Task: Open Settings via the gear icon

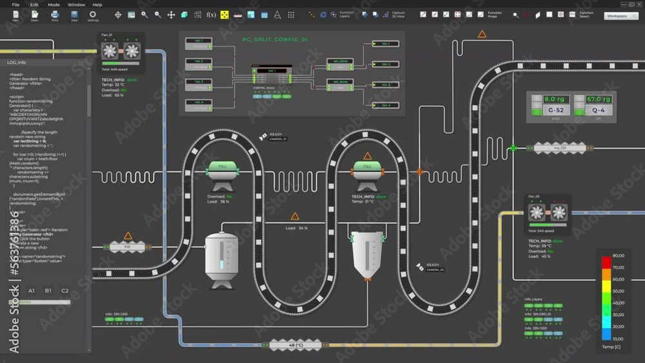Action: (92, 14)
